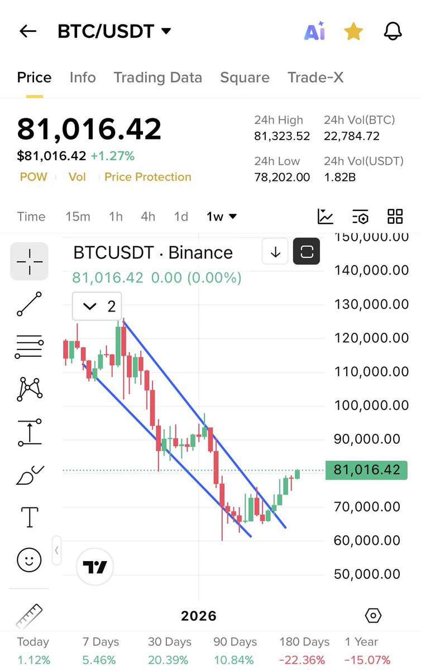Viewport: 421px width, 670px height.
Task: Tap the Vol tag
Action: pyautogui.click(x=77, y=177)
